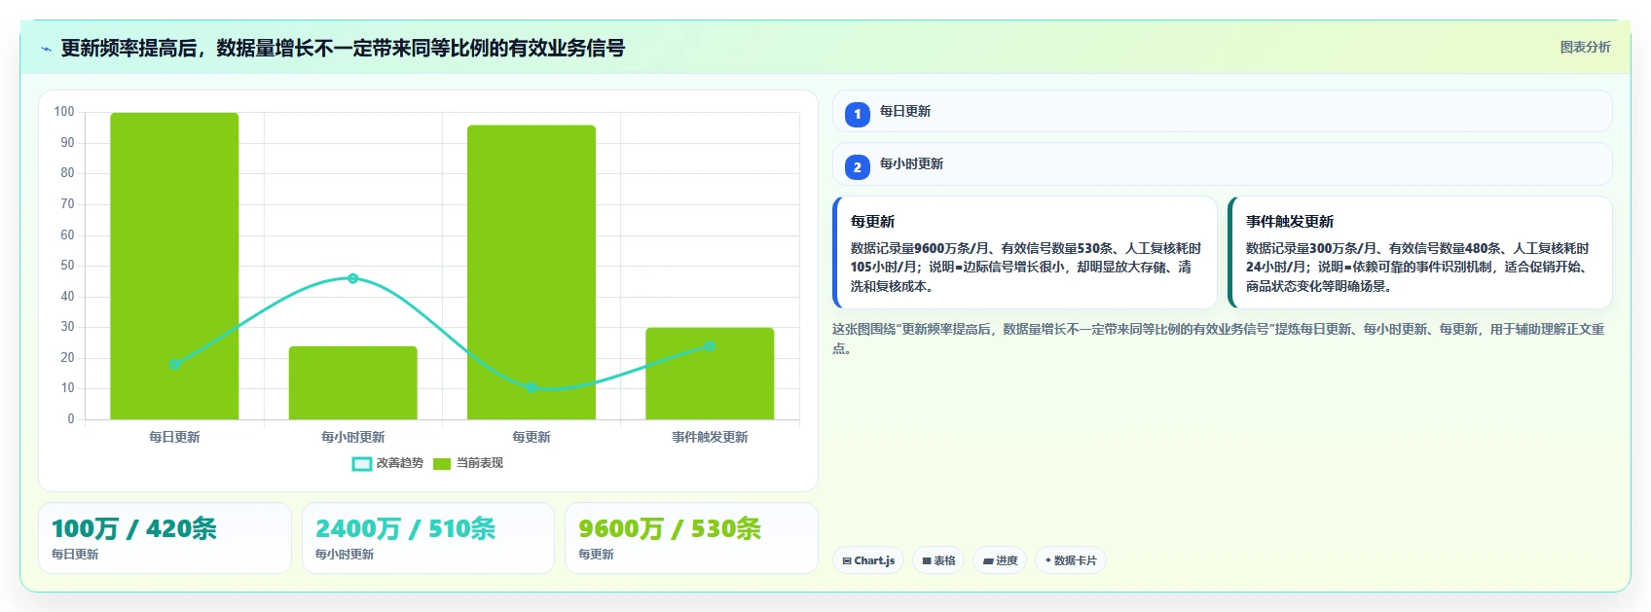Toggle the 当前表现 legend swatch
Screen dimensions: 1651x612
[442, 464]
